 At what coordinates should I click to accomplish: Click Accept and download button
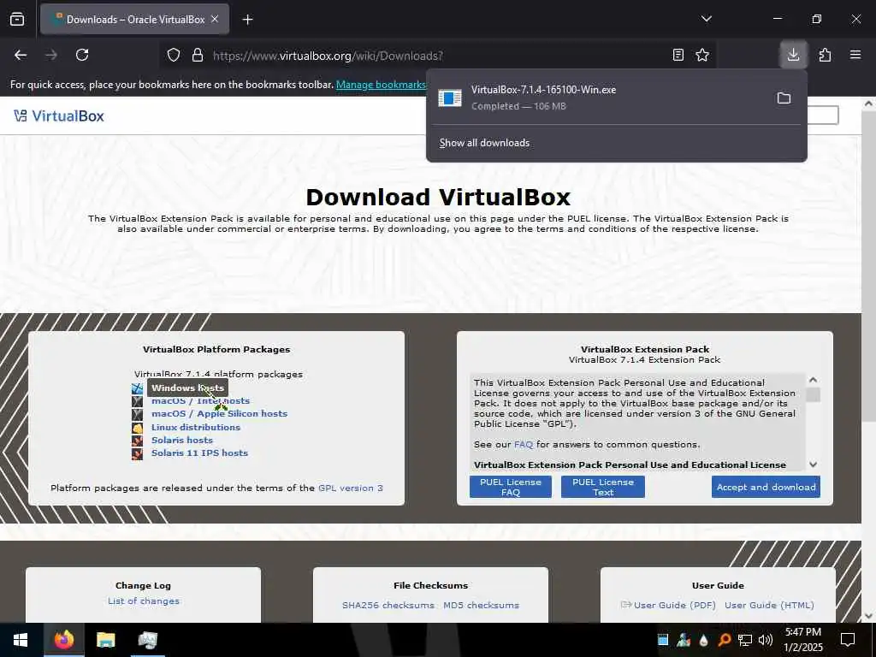coord(766,487)
